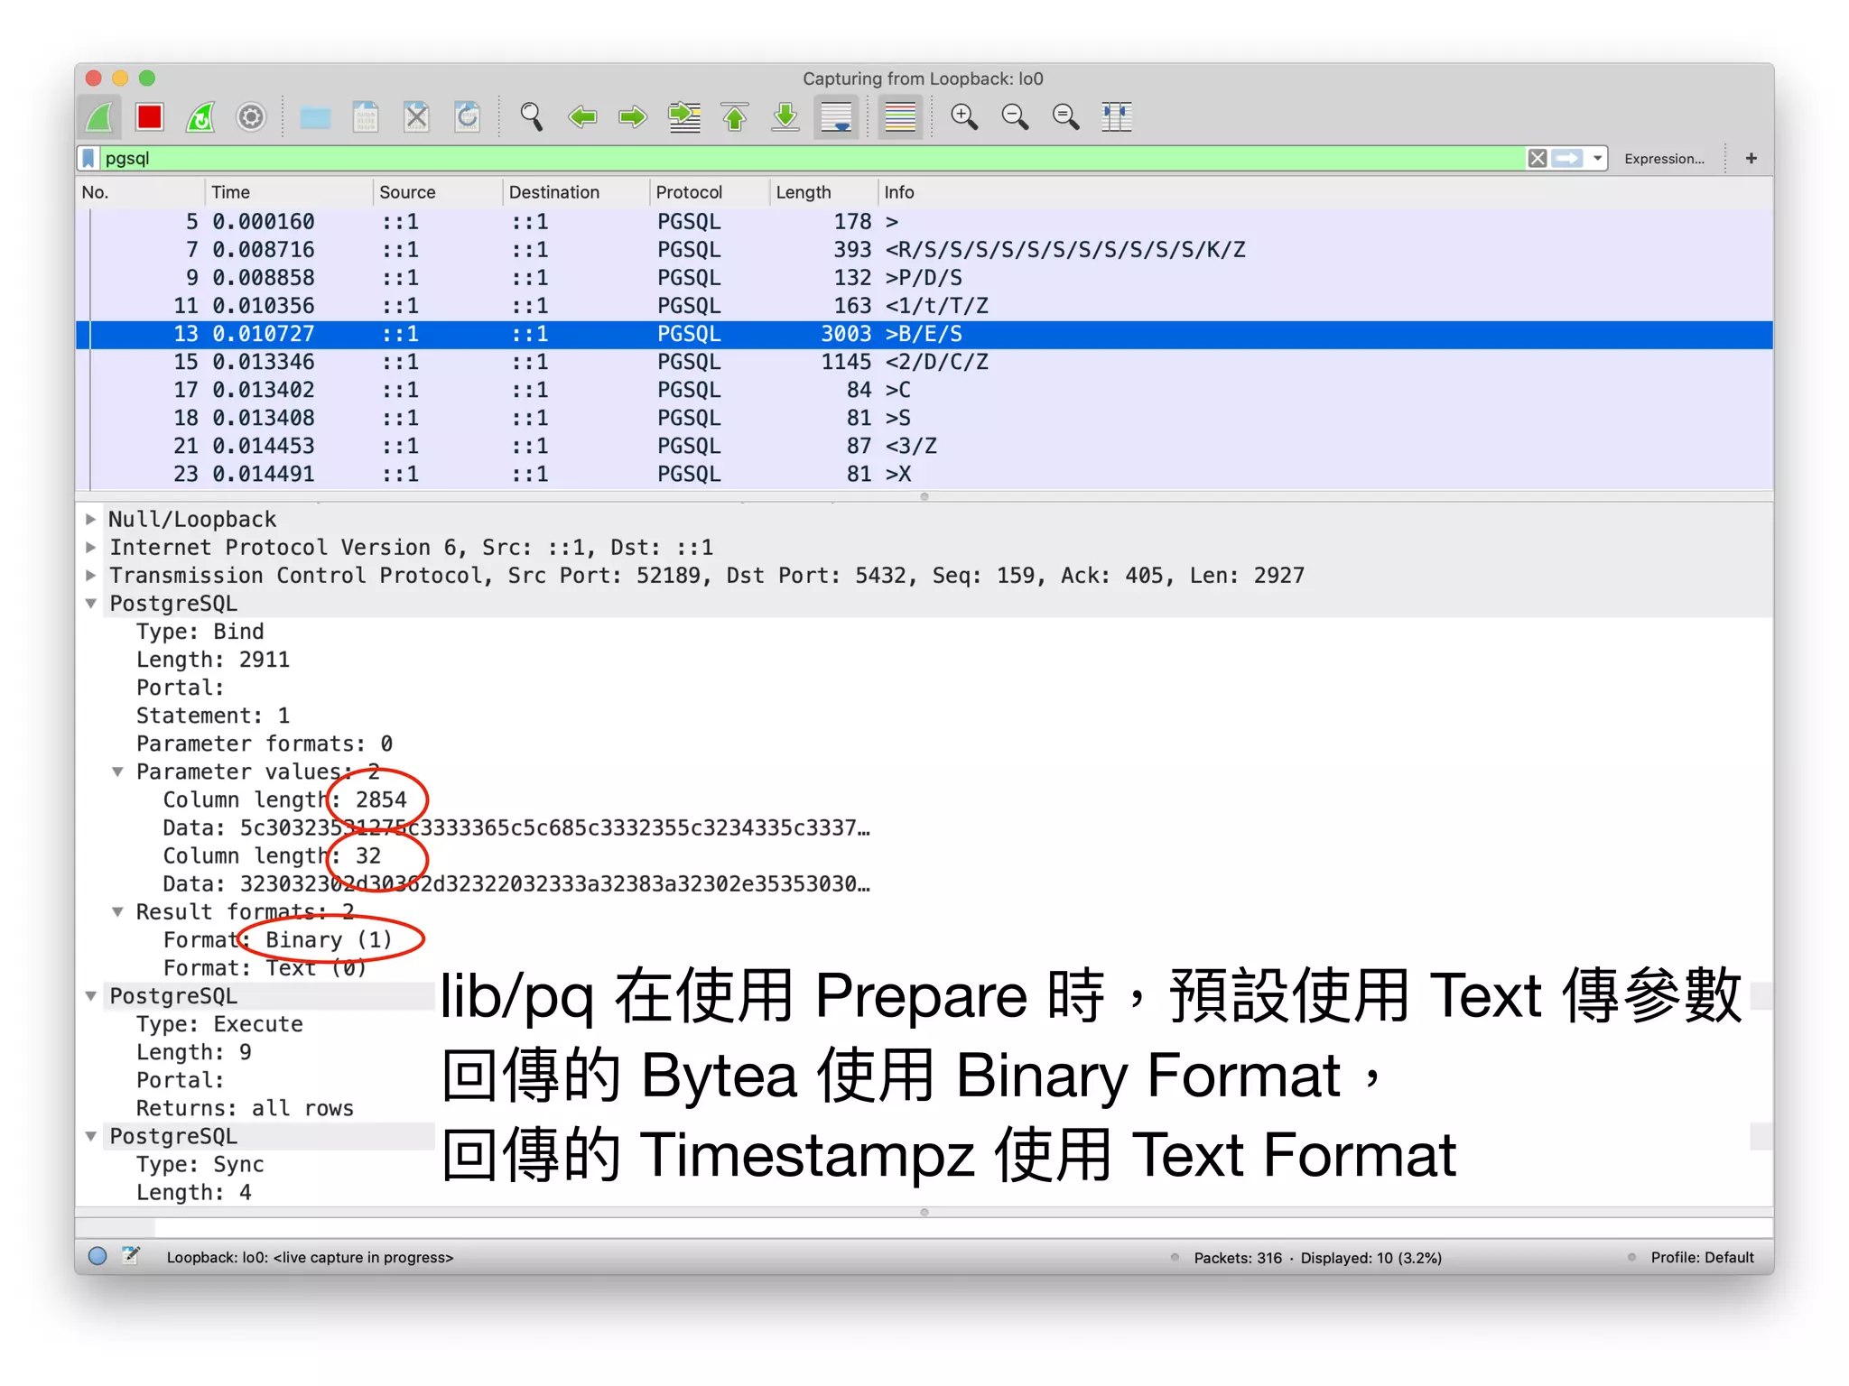This screenshot has width=1849, height=1386.
Task: Click Resize columns toolbar icon
Action: [x=1117, y=117]
